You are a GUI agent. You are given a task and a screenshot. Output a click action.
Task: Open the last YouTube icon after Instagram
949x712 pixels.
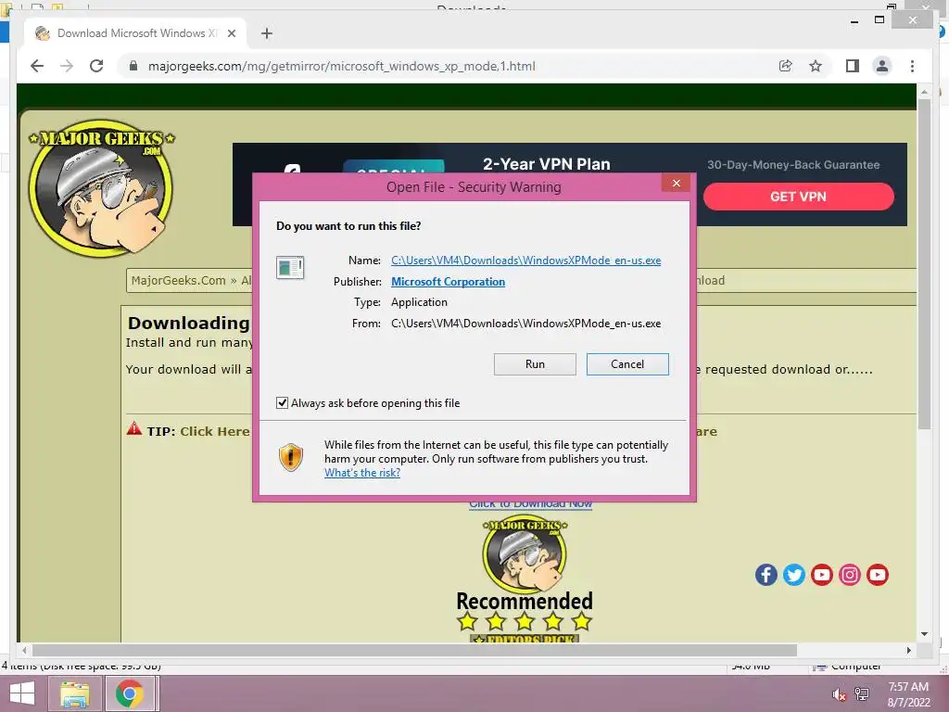click(877, 575)
